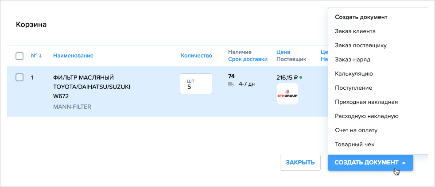Screen dimensions: 435x187
Task: Select Товарный чек option
Action: coord(355,145)
